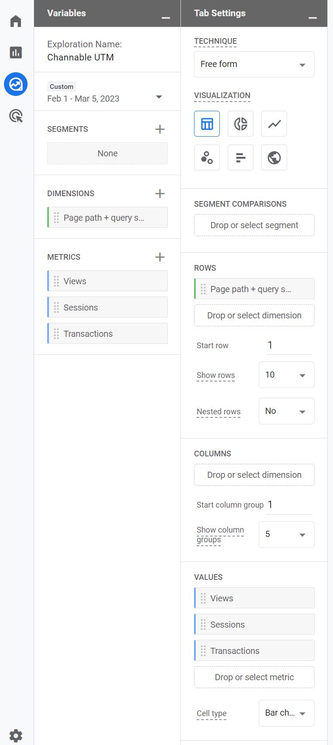Click Drop or select segment box
The height and width of the screenshot is (745, 333).
coord(254,225)
